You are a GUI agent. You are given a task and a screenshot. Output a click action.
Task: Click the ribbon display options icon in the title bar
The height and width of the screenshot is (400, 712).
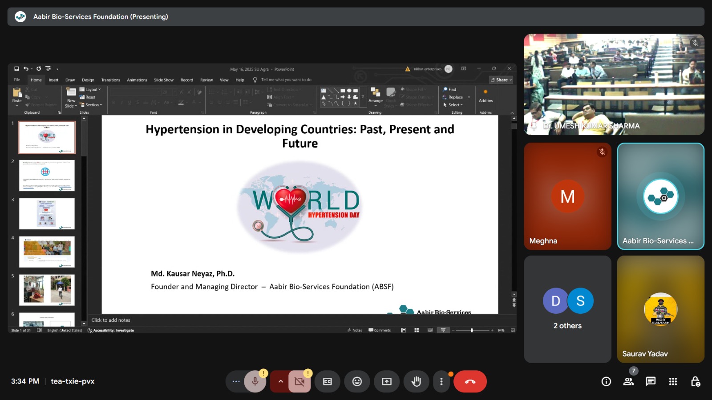click(464, 68)
